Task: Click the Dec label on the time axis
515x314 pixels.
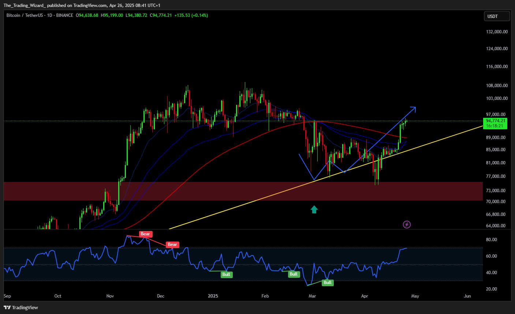Action: click(x=161, y=296)
